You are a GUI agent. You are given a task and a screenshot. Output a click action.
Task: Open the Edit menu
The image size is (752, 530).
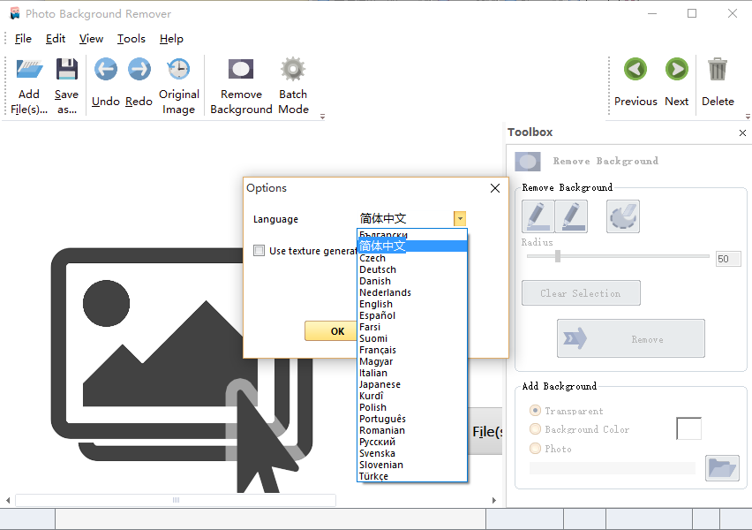[56, 39]
